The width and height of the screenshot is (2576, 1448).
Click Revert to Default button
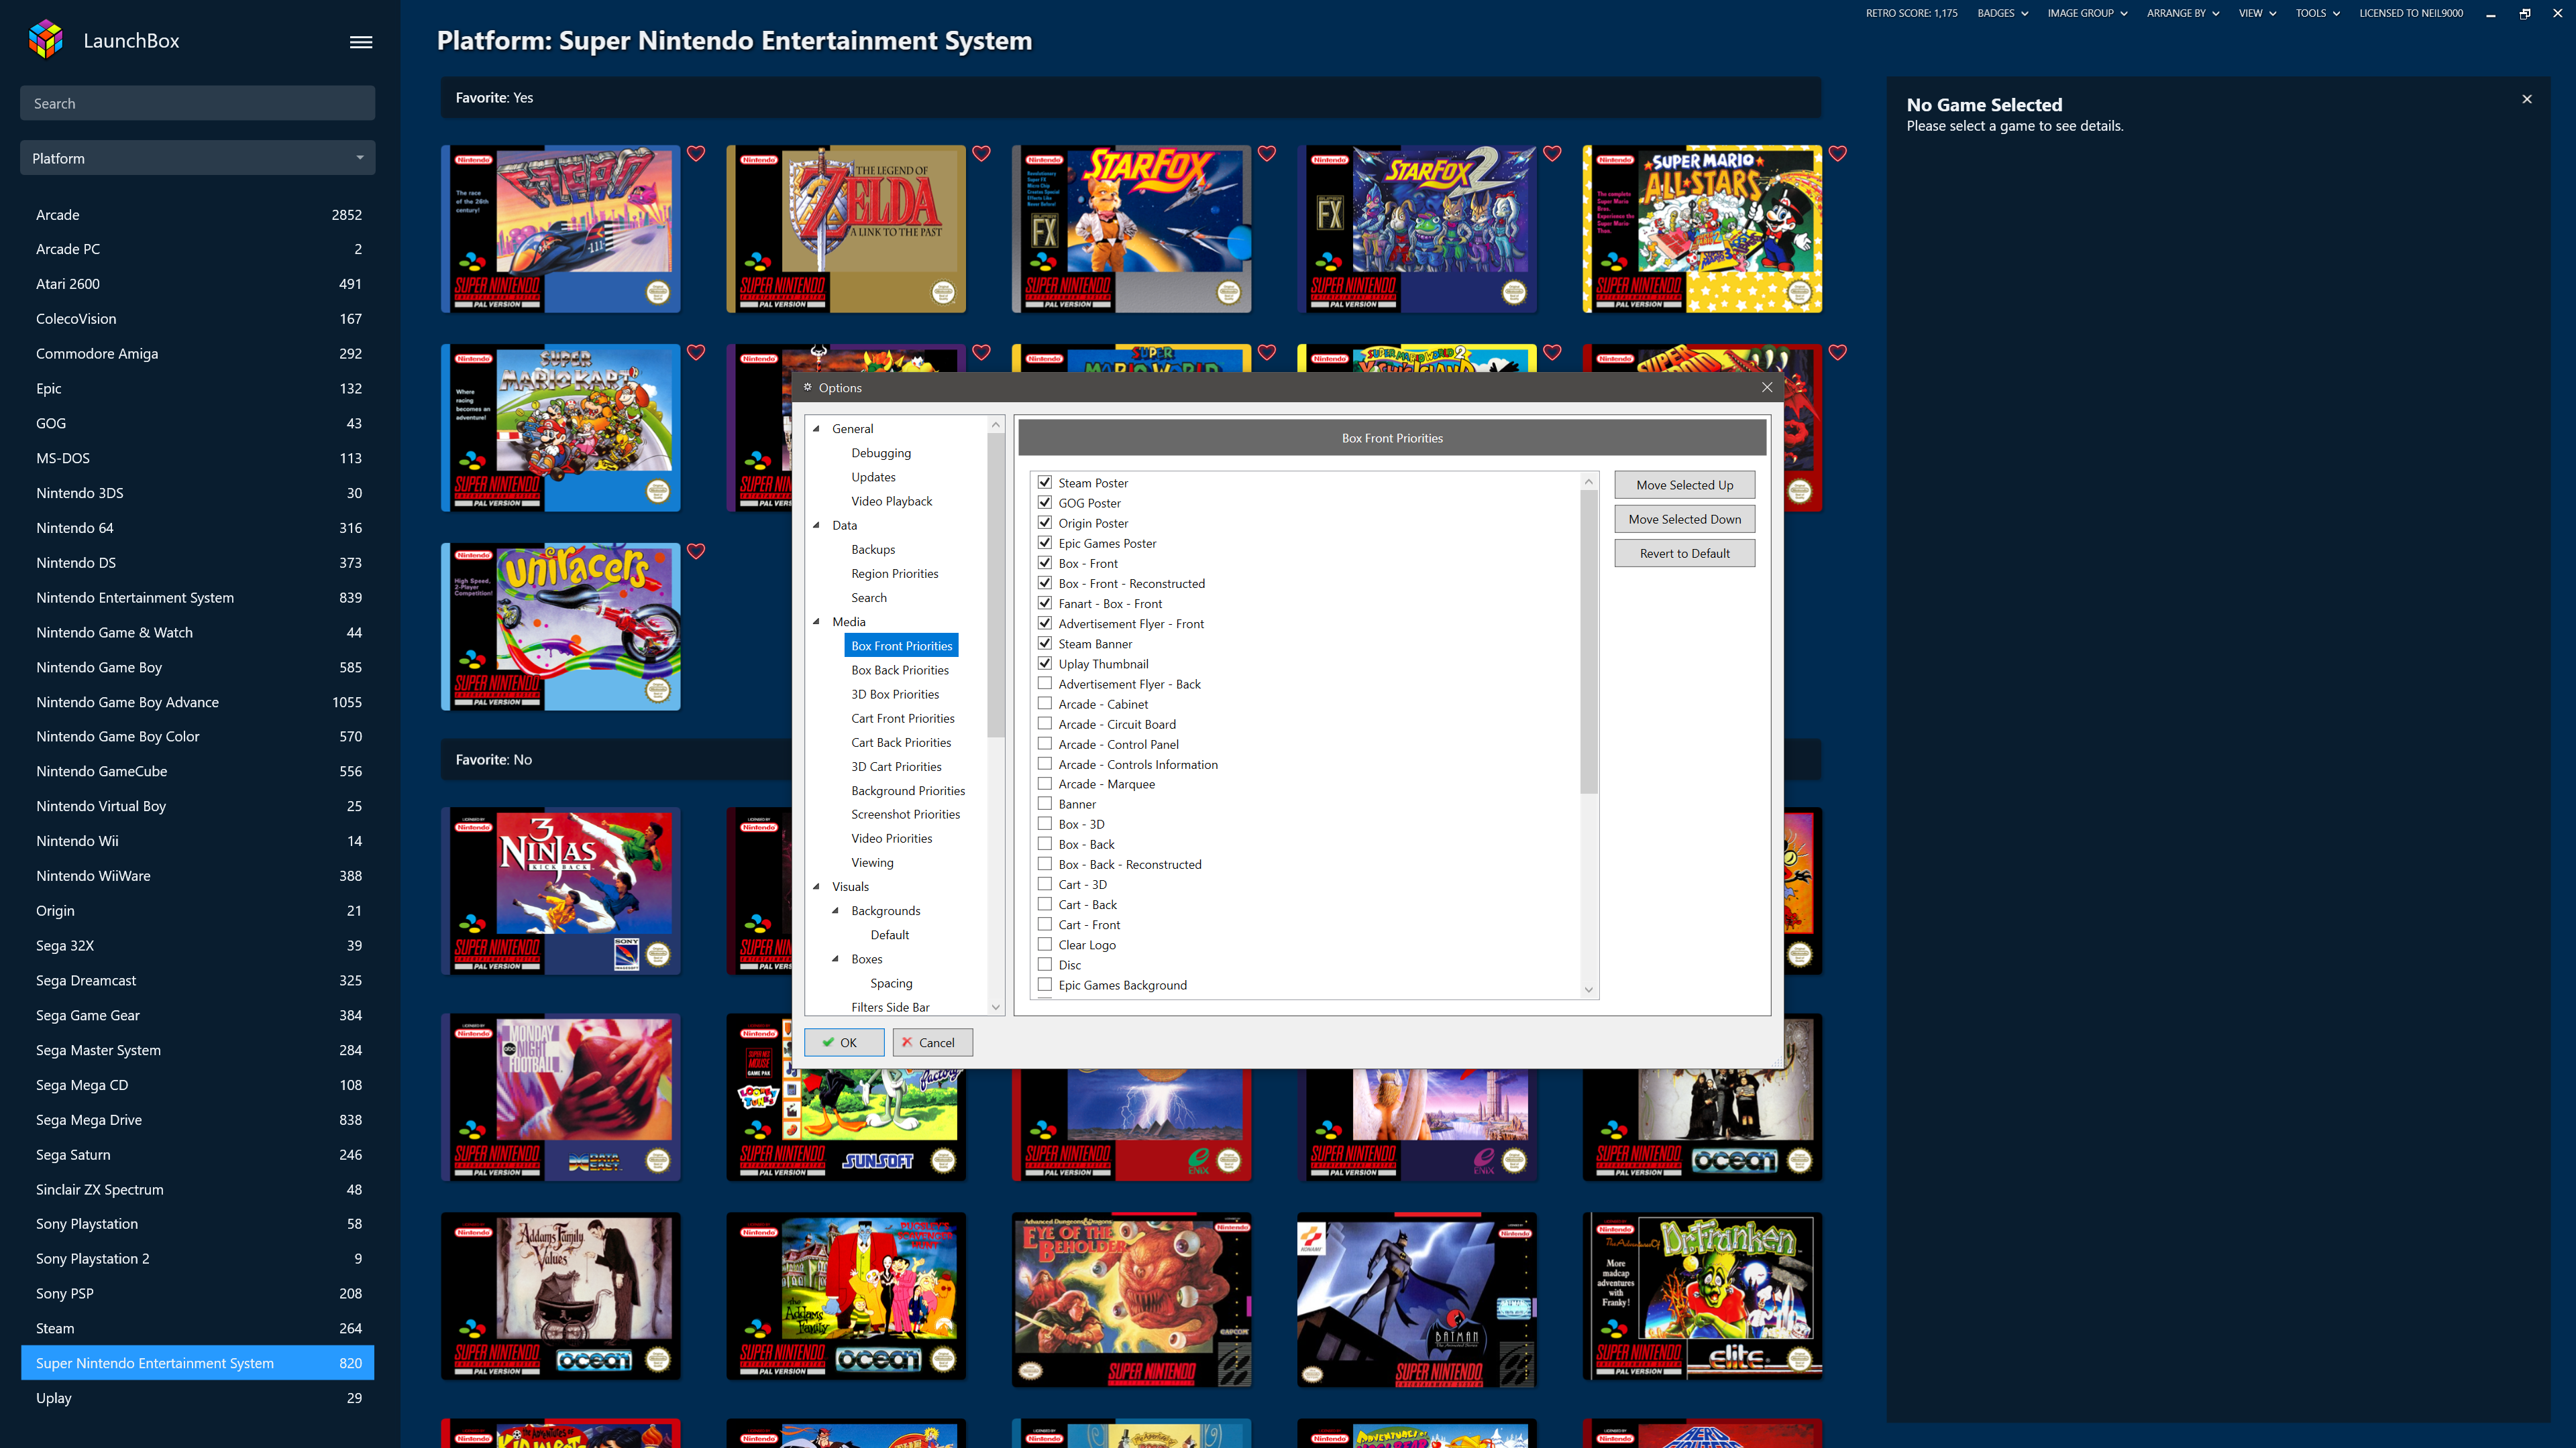(x=1684, y=552)
